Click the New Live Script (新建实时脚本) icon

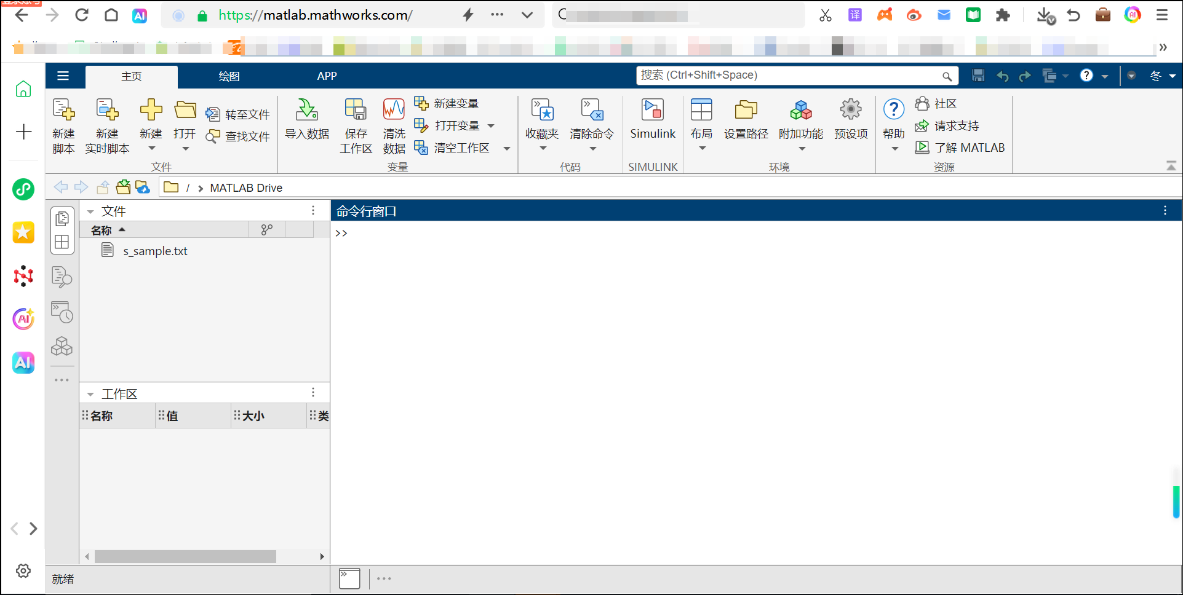(x=107, y=110)
